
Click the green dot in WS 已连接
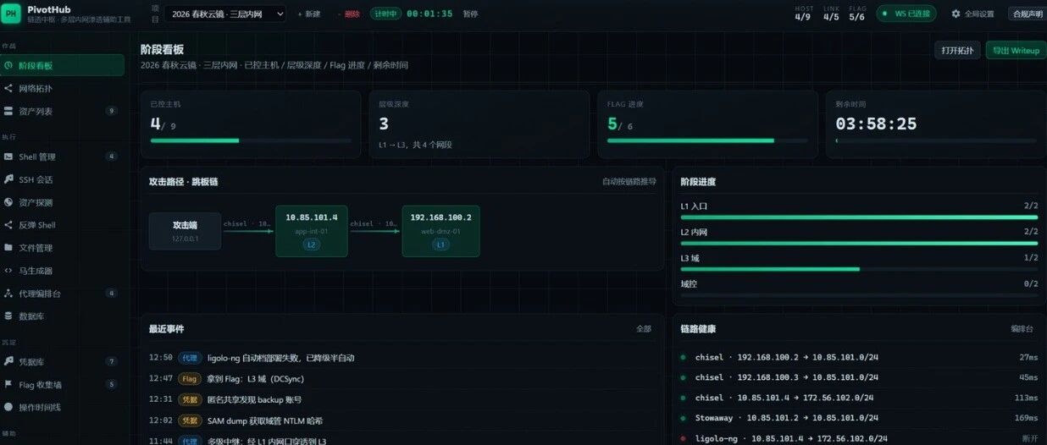tap(885, 14)
